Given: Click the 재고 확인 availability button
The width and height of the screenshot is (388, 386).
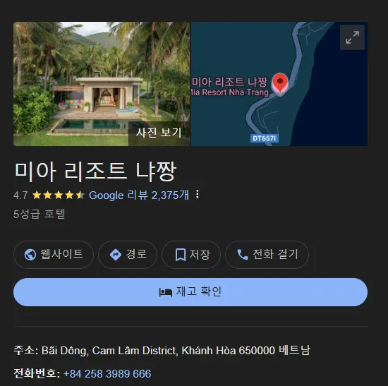Looking at the screenshot, I should point(190,292).
